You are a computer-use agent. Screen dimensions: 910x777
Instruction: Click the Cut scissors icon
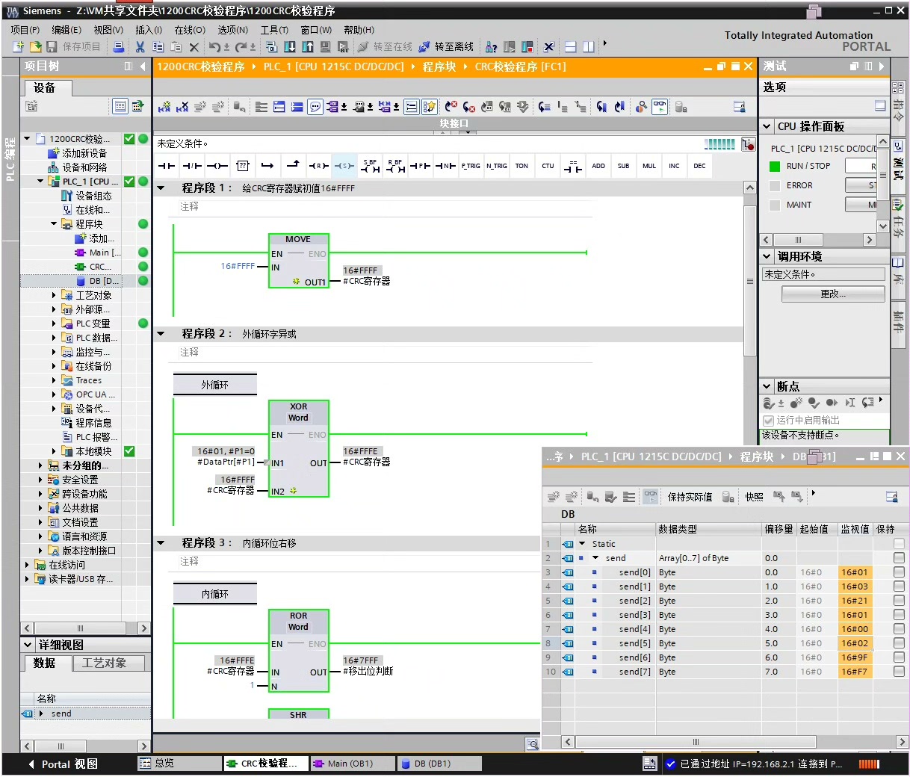click(140, 46)
